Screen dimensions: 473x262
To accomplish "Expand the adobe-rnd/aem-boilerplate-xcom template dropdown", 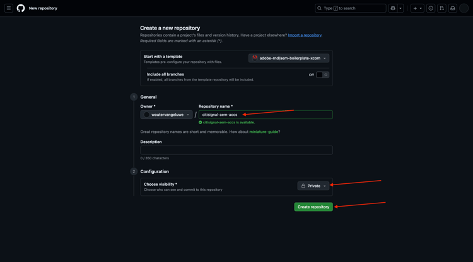I will [x=289, y=58].
